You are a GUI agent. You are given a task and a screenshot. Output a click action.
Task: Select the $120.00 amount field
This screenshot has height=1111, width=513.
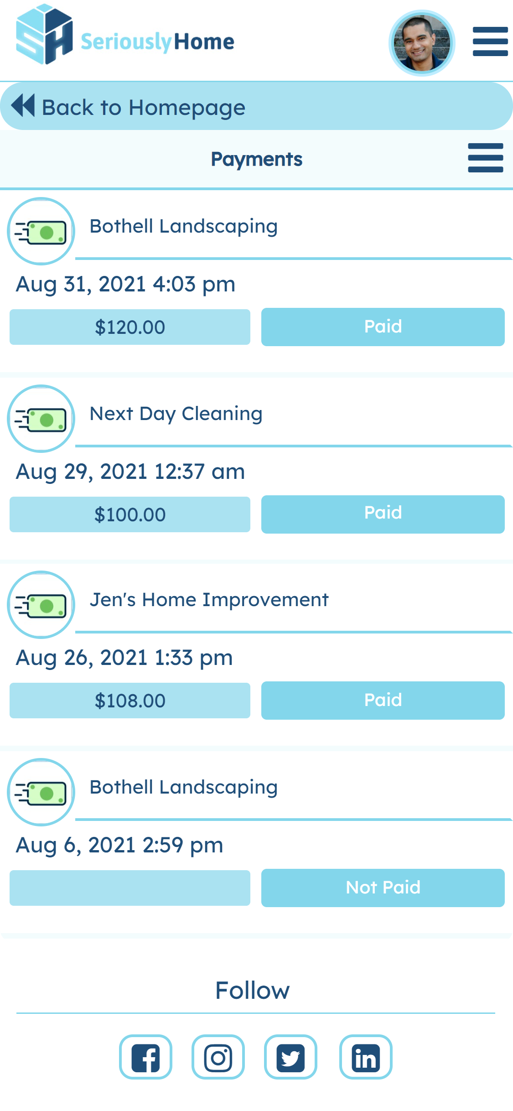point(130,327)
